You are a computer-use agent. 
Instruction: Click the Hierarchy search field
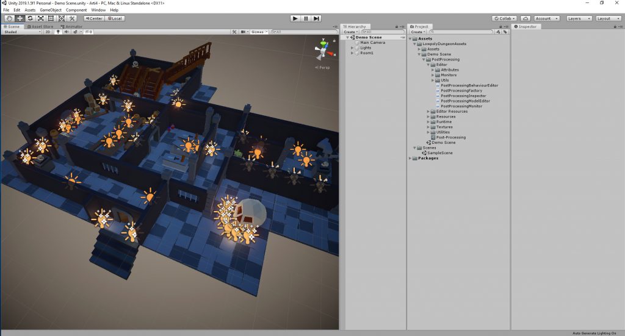[382, 32]
